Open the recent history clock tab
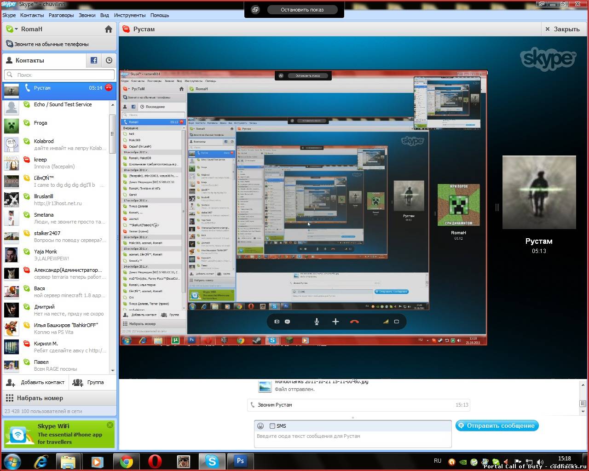The height and width of the screenshot is (471, 589). pos(109,60)
